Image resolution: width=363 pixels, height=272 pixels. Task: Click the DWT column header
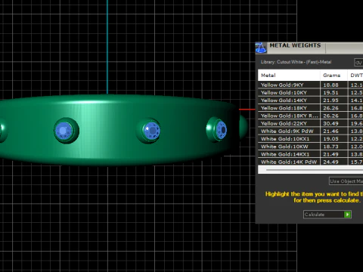click(355, 76)
